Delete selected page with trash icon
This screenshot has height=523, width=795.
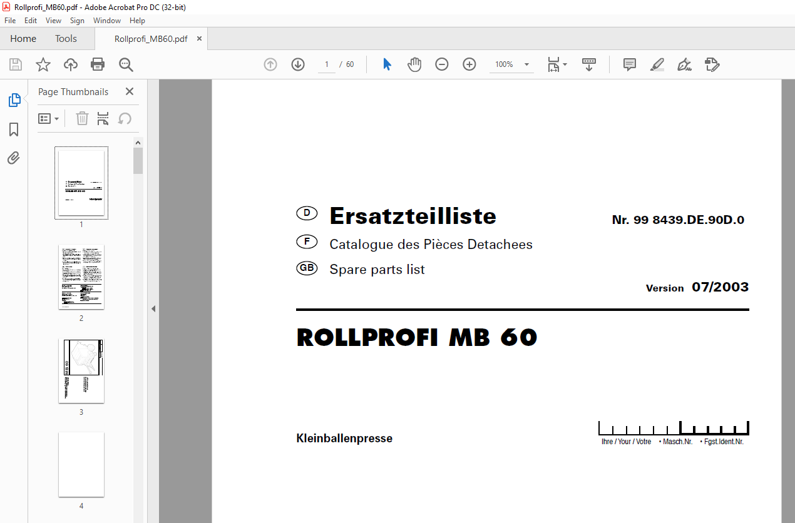tap(82, 118)
